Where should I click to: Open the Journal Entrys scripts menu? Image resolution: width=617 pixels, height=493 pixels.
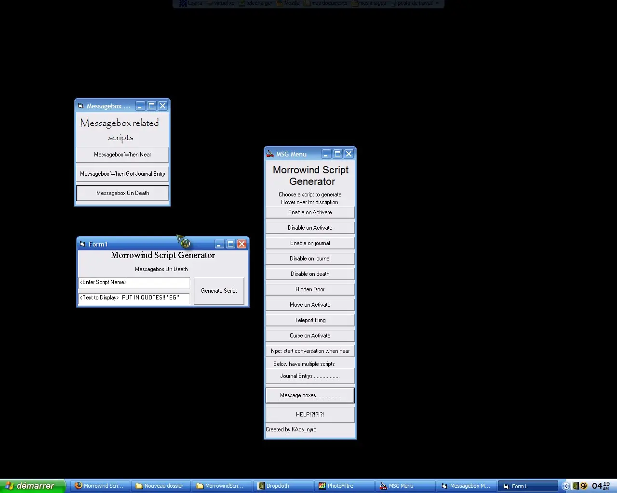[x=310, y=376]
